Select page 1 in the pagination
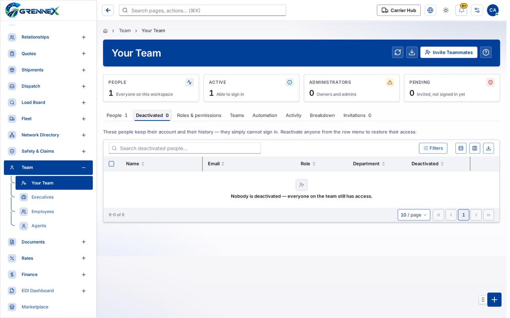510x318 pixels. [463, 215]
